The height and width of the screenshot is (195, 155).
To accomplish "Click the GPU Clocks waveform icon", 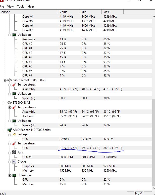I will (14, 162).
